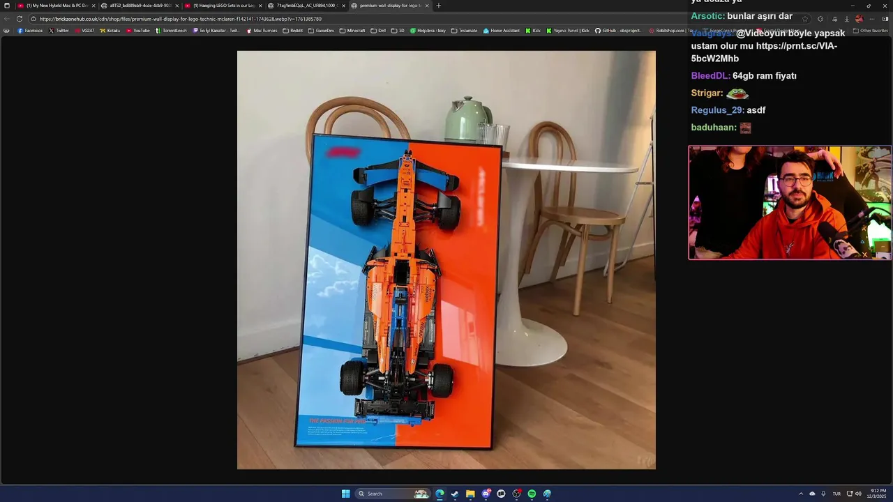Open the Twitter bookmark
Viewport: 893px width, 502px height.
pyautogui.click(x=59, y=31)
